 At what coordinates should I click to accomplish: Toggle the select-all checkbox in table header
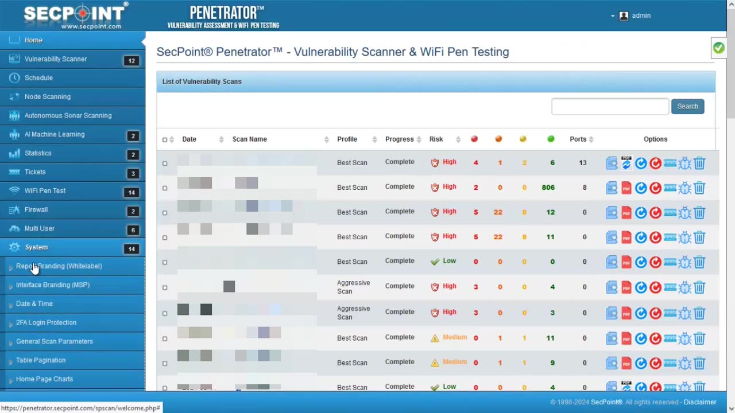coord(165,139)
